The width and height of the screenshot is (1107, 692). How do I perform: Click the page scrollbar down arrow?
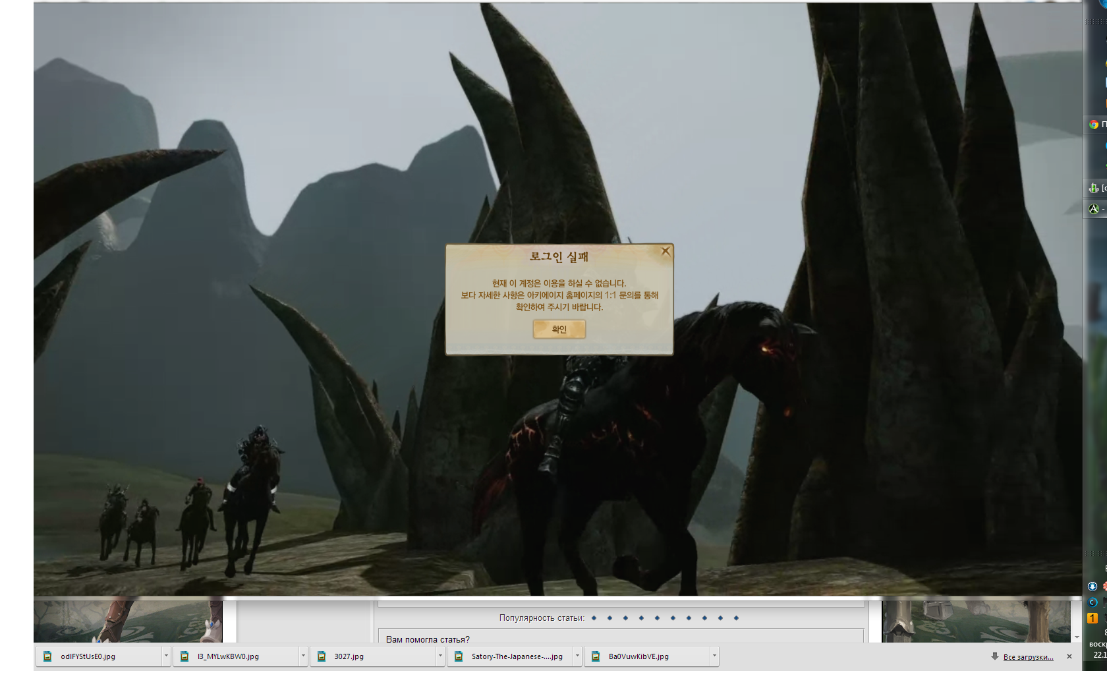click(1077, 637)
